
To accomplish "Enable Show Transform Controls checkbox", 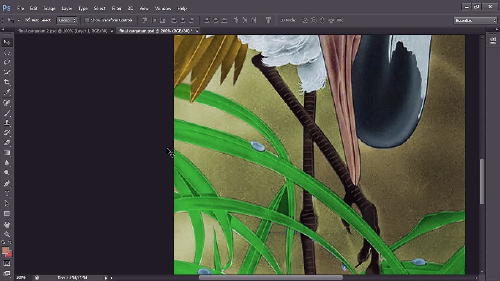I will 87,20.
